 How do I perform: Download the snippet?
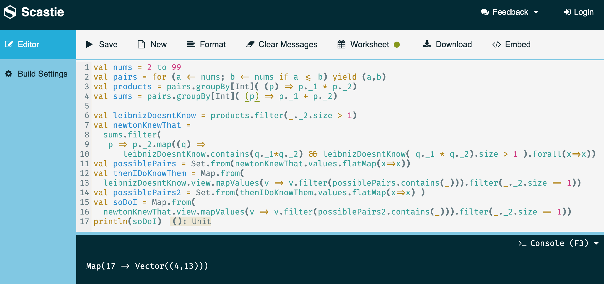448,44
